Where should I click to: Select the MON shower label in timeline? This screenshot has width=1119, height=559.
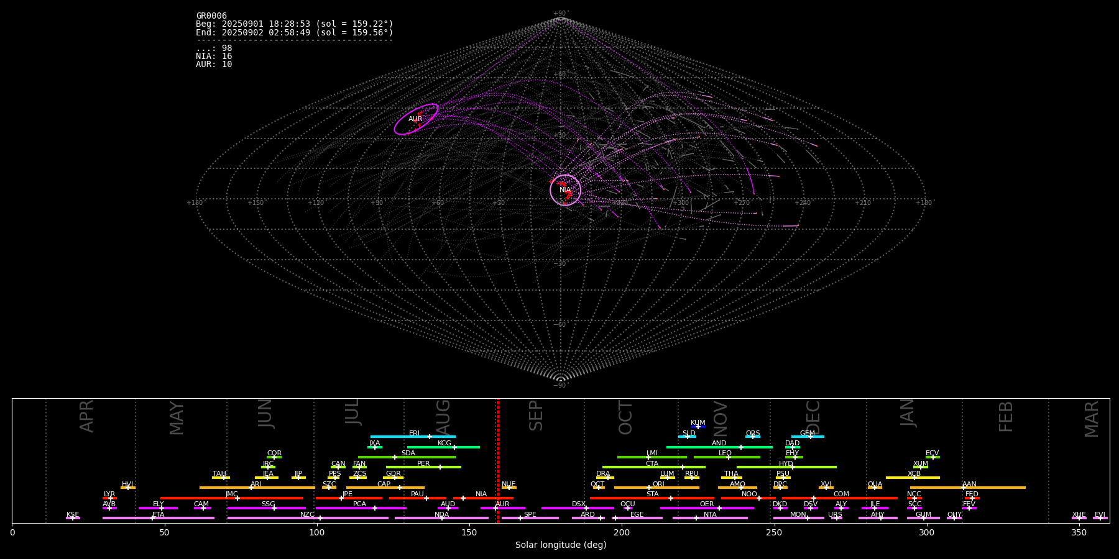tap(798, 515)
